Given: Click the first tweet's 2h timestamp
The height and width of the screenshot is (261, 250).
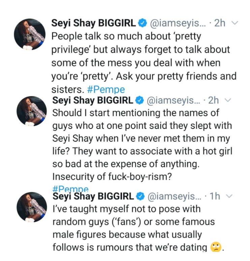Looking at the screenshot, I should point(220,23).
